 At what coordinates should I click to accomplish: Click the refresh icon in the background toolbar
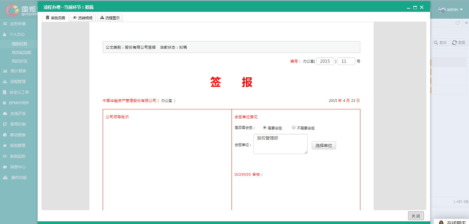[x=458, y=23]
